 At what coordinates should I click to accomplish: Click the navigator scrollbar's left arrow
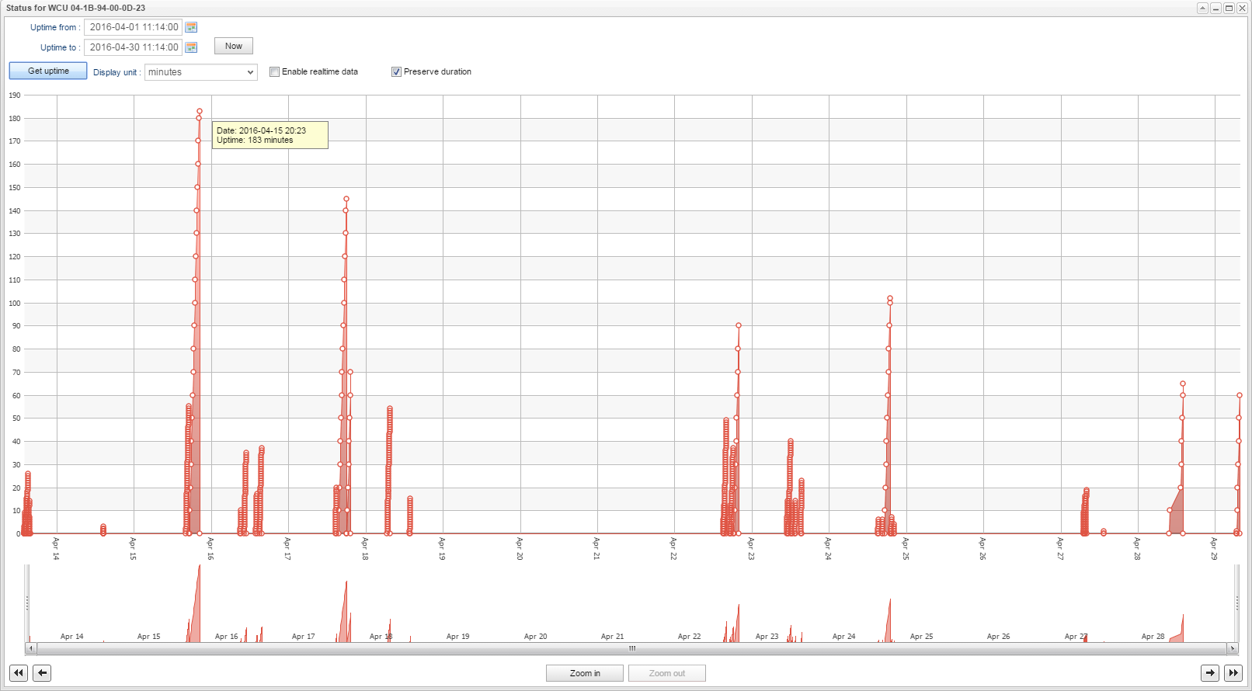[31, 648]
